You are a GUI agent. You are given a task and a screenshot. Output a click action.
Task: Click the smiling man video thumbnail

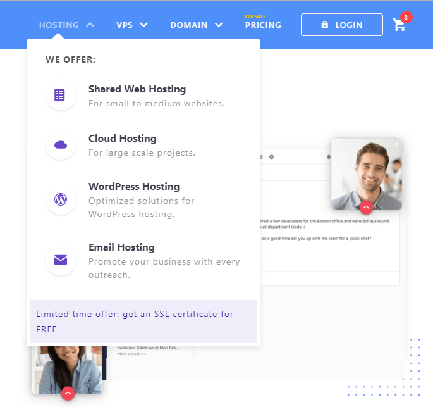point(366,170)
